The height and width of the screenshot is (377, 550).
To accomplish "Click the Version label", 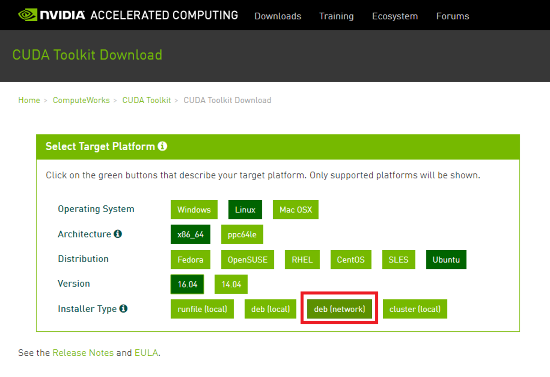I will tap(74, 283).
